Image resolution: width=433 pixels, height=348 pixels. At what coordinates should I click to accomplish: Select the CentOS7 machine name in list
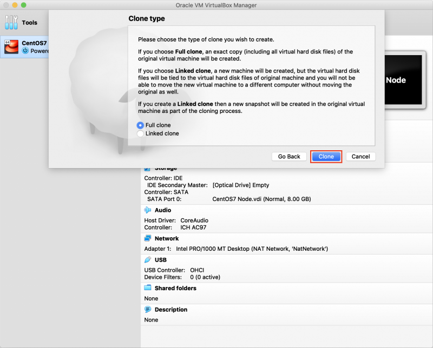point(34,43)
